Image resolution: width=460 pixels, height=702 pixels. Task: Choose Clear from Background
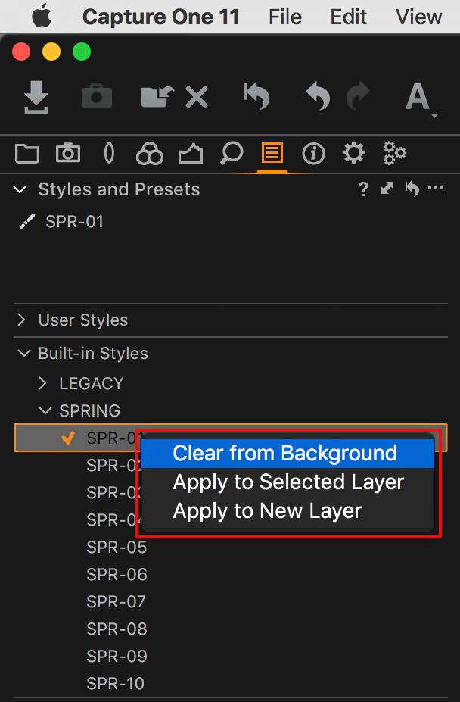tap(287, 453)
